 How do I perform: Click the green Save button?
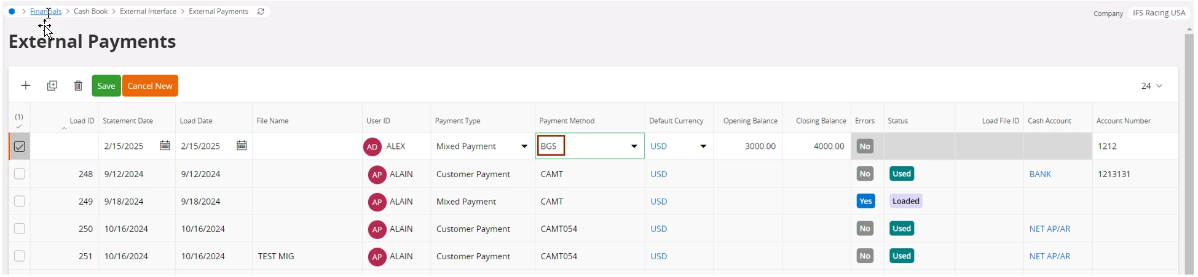(106, 86)
